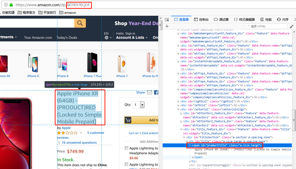Viewport: 296px width, 169px height.
Task: Click the cart icon on Add to Cart button
Action: click(x=128, y=120)
